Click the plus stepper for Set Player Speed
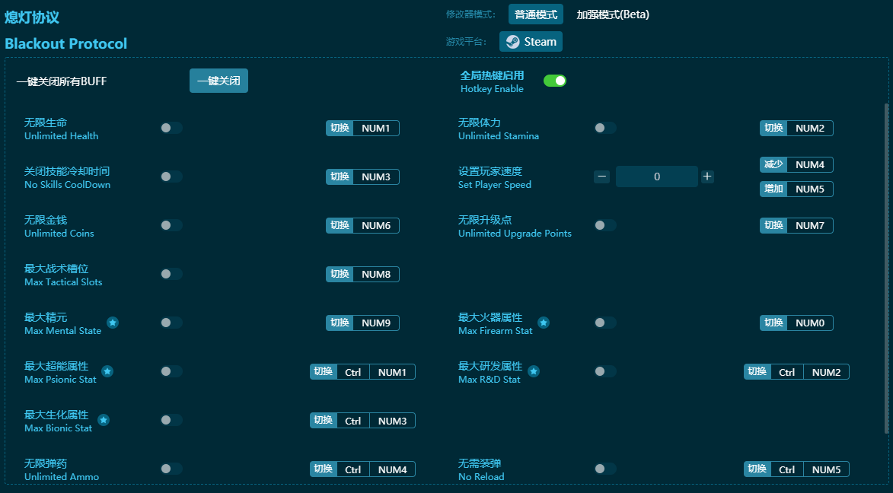Image resolution: width=893 pixels, height=493 pixels. 706,176
